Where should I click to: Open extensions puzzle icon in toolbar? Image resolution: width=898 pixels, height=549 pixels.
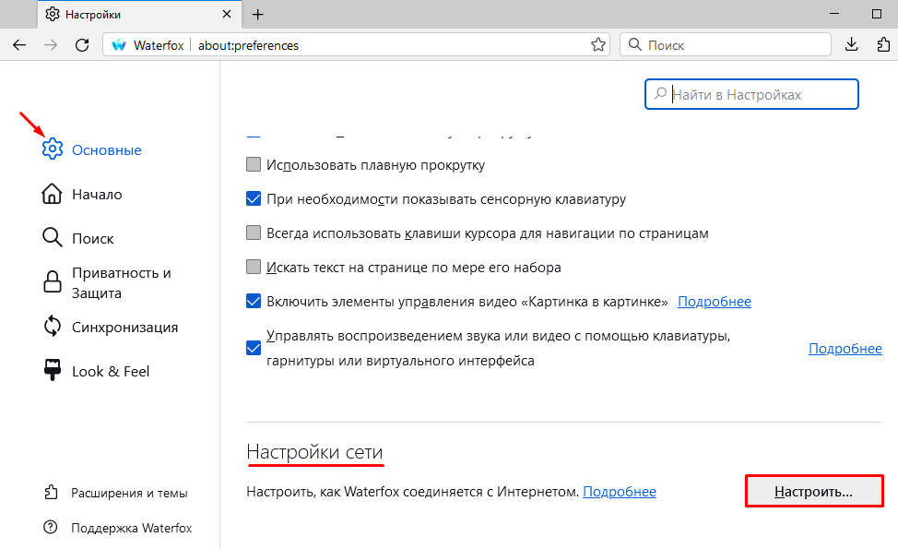pos(883,44)
